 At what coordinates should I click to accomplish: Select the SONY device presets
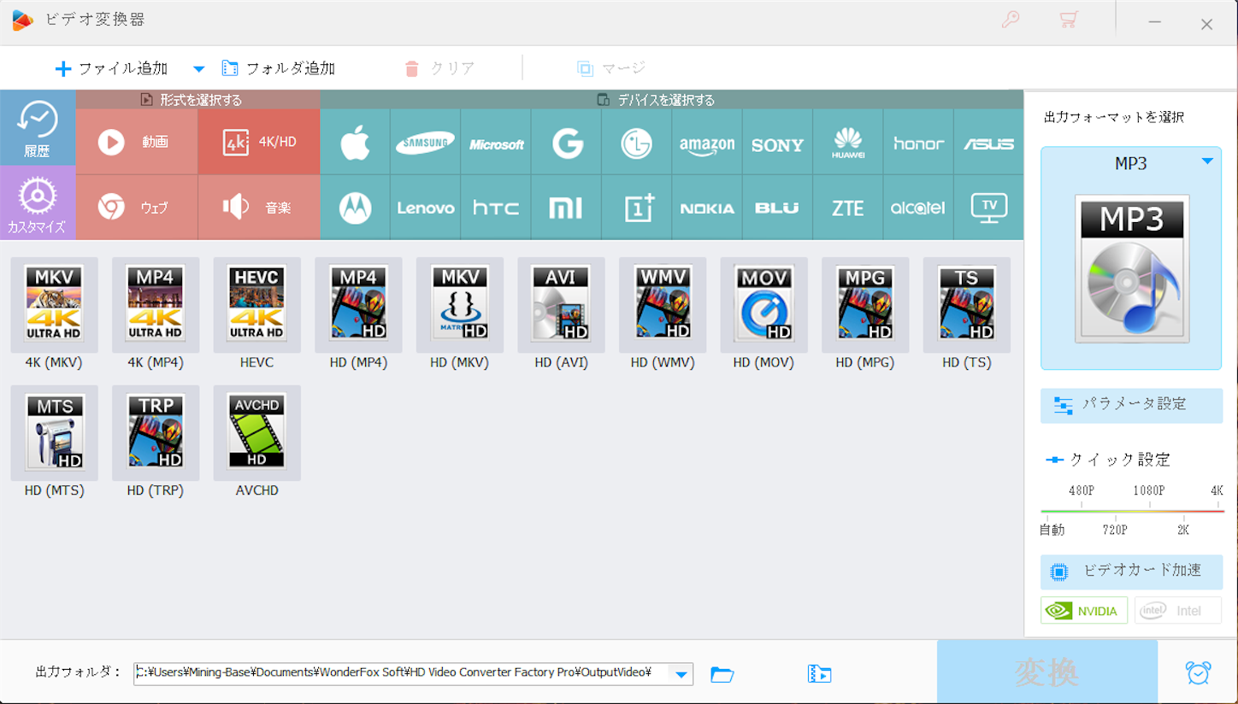pos(777,142)
